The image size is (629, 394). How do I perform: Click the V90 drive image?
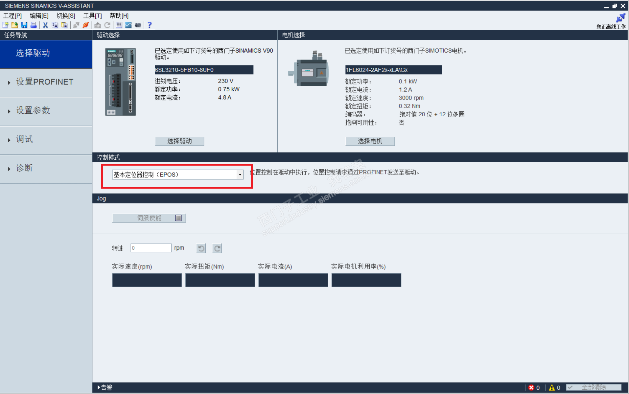[x=121, y=82]
